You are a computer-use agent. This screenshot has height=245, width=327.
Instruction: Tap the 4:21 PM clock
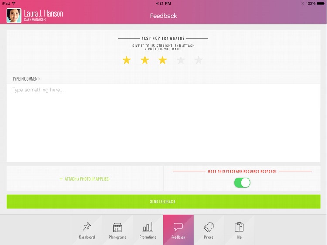point(163,3)
